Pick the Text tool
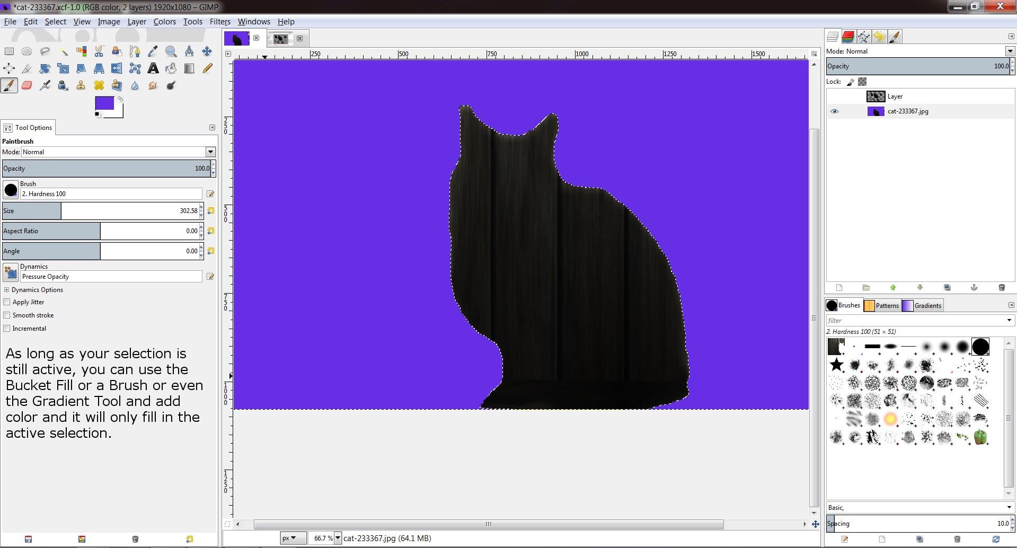1017x548 pixels. pos(153,68)
